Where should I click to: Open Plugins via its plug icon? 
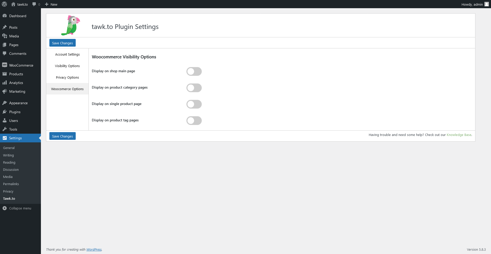click(x=5, y=112)
